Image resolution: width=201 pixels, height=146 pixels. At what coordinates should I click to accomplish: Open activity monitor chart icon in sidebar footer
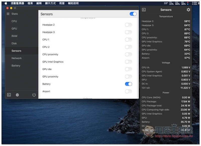point(9,95)
